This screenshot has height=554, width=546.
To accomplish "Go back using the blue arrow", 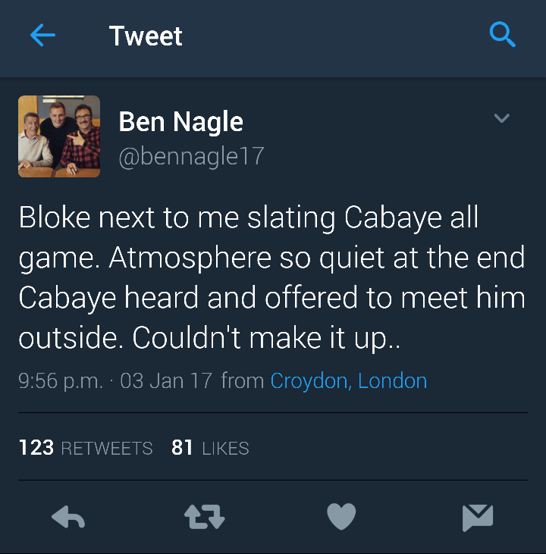I will [x=42, y=35].
